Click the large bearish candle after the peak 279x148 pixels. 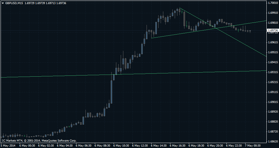(184, 19)
